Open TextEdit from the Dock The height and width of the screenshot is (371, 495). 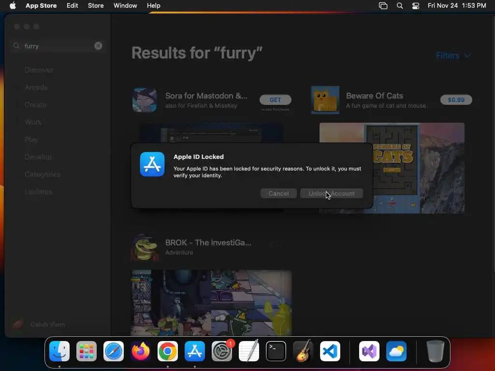pos(249,351)
